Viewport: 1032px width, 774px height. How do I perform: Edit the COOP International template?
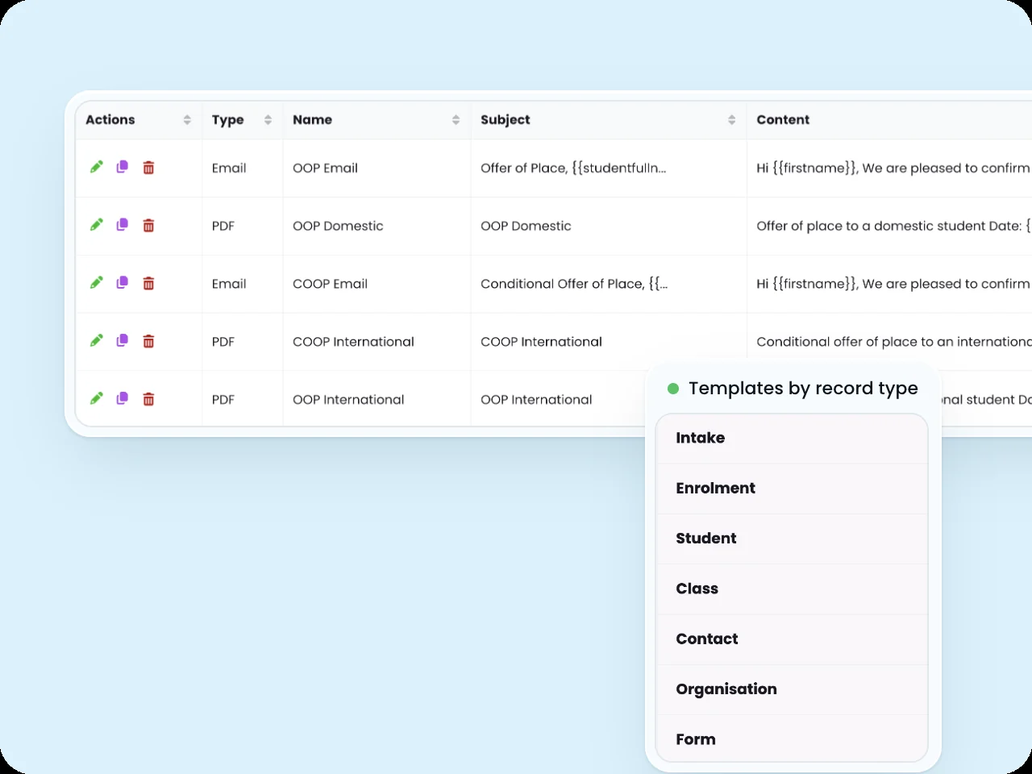(x=97, y=340)
